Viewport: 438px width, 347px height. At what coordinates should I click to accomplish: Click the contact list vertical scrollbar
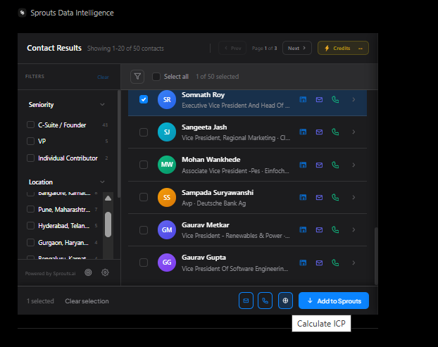(376, 255)
